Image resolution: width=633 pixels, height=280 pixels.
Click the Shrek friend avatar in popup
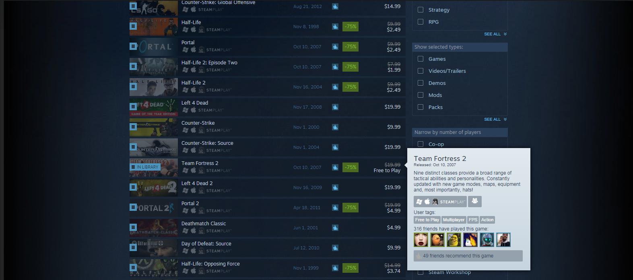(454, 240)
